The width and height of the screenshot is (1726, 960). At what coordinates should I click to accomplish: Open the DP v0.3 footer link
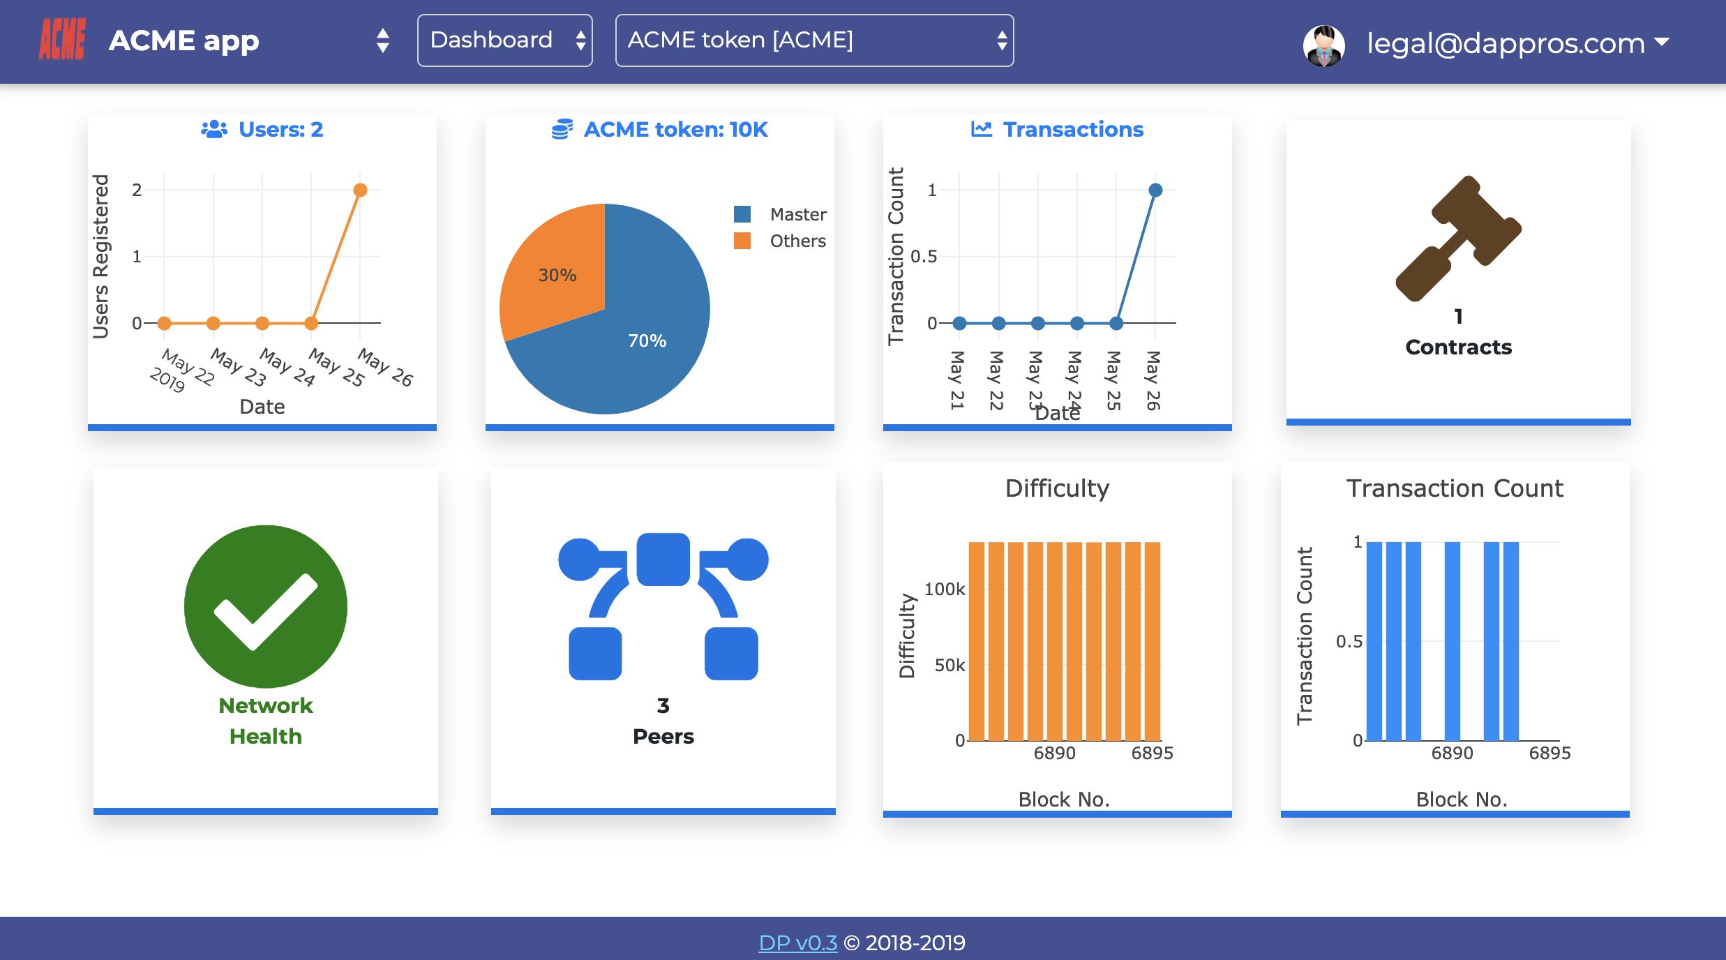tap(797, 943)
